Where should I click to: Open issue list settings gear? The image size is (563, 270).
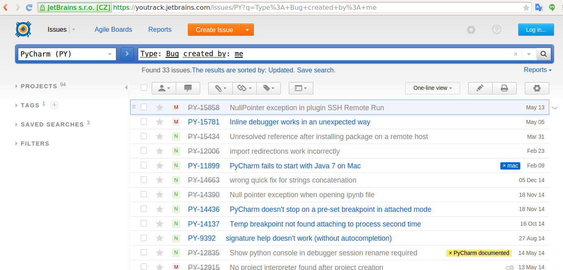[x=537, y=88]
